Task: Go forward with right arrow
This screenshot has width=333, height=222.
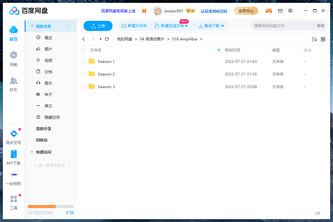Action: coord(93,39)
